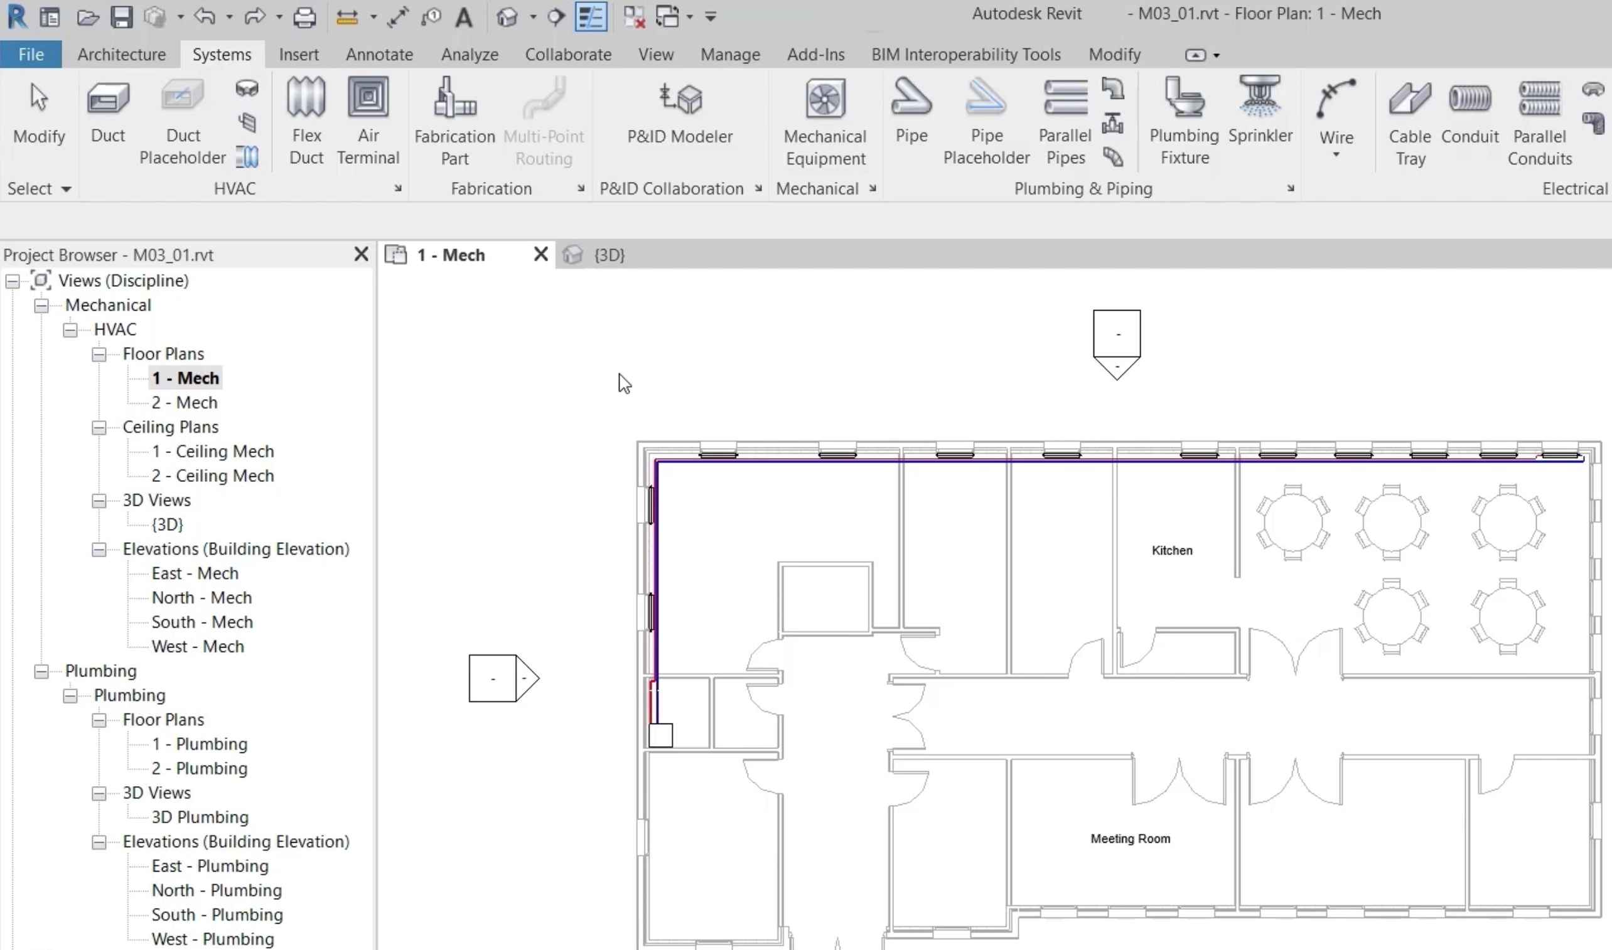The height and width of the screenshot is (950, 1612).
Task: Click the north elevation marker in the drawing
Action: 1117,344
